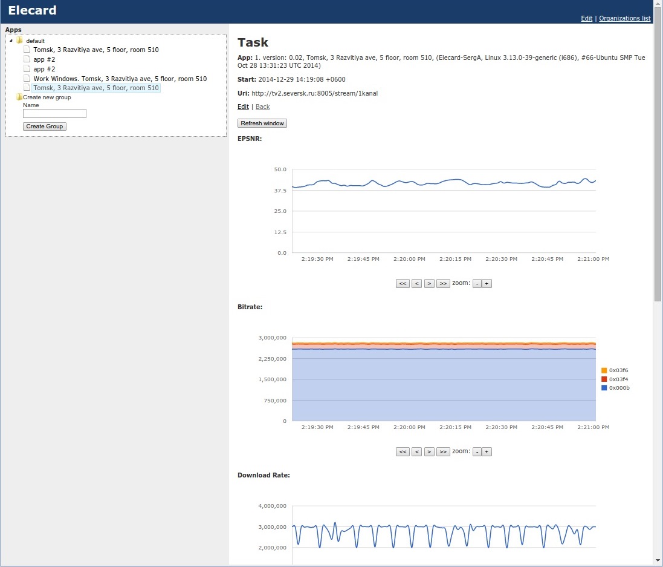Click the Create new group folder icon

pos(19,97)
